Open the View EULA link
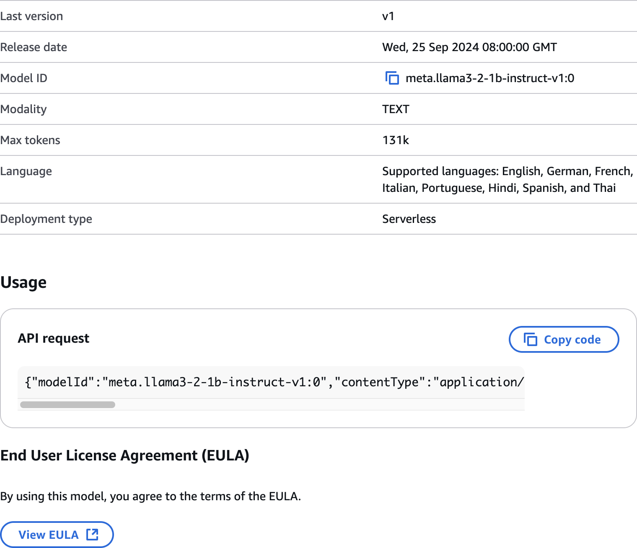Viewport: 637px width, 548px height. 57,535
